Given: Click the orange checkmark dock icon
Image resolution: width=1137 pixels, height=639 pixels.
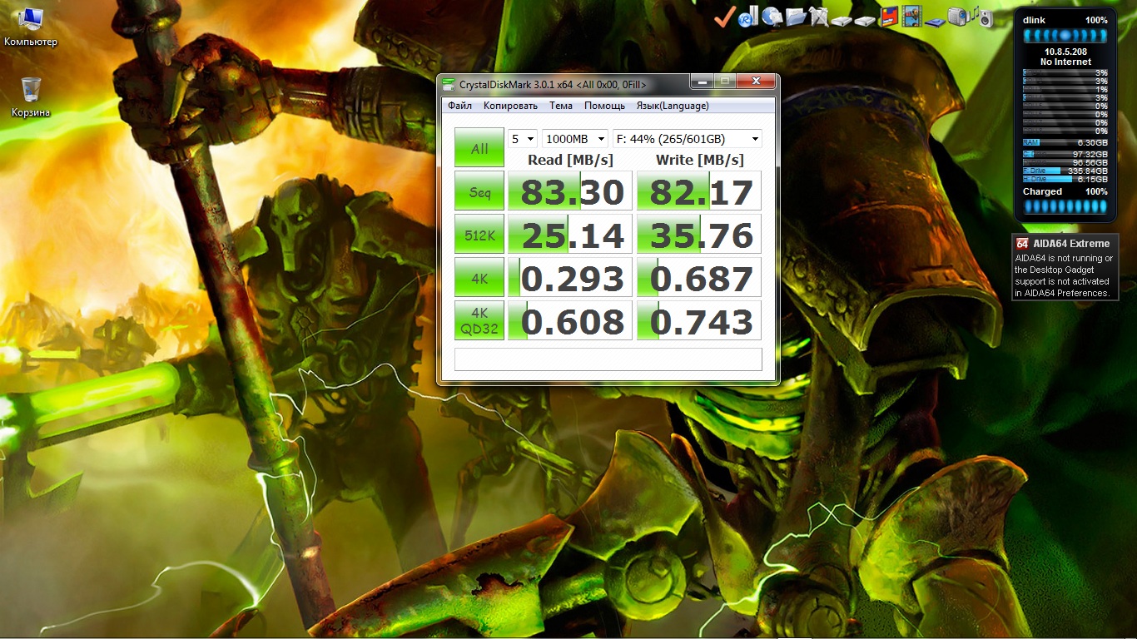Looking at the screenshot, I should [725, 17].
